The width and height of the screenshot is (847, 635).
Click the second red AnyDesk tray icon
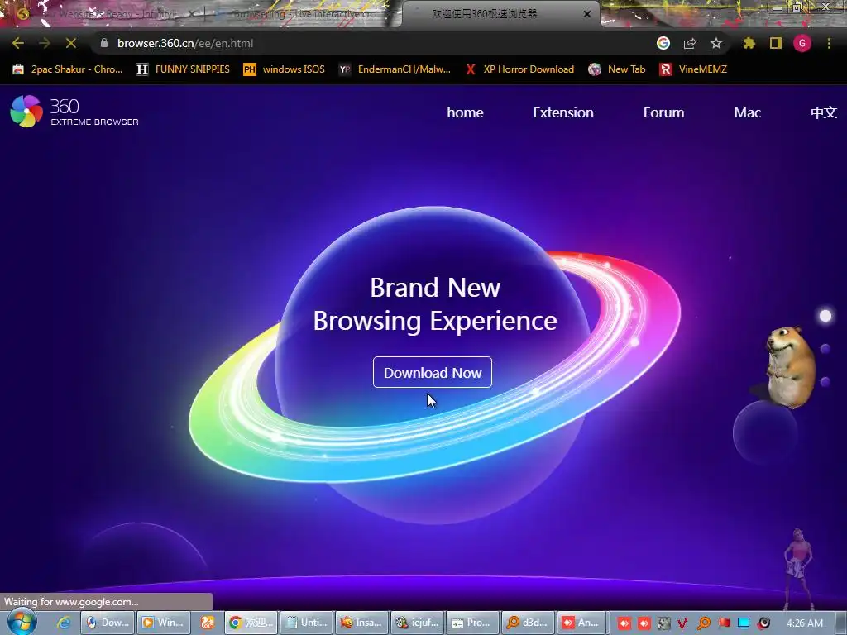[x=644, y=623]
